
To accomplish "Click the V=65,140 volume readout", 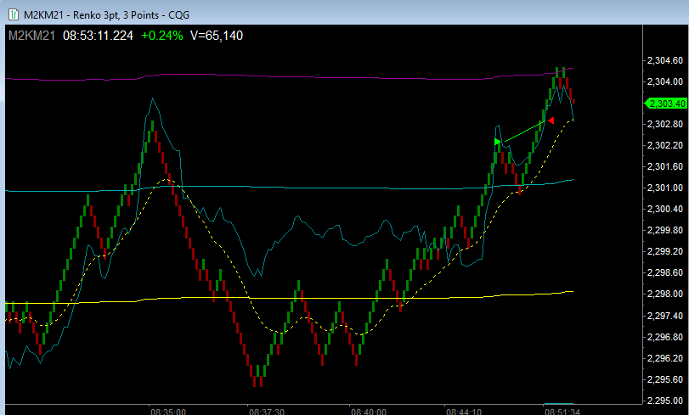I will [216, 36].
